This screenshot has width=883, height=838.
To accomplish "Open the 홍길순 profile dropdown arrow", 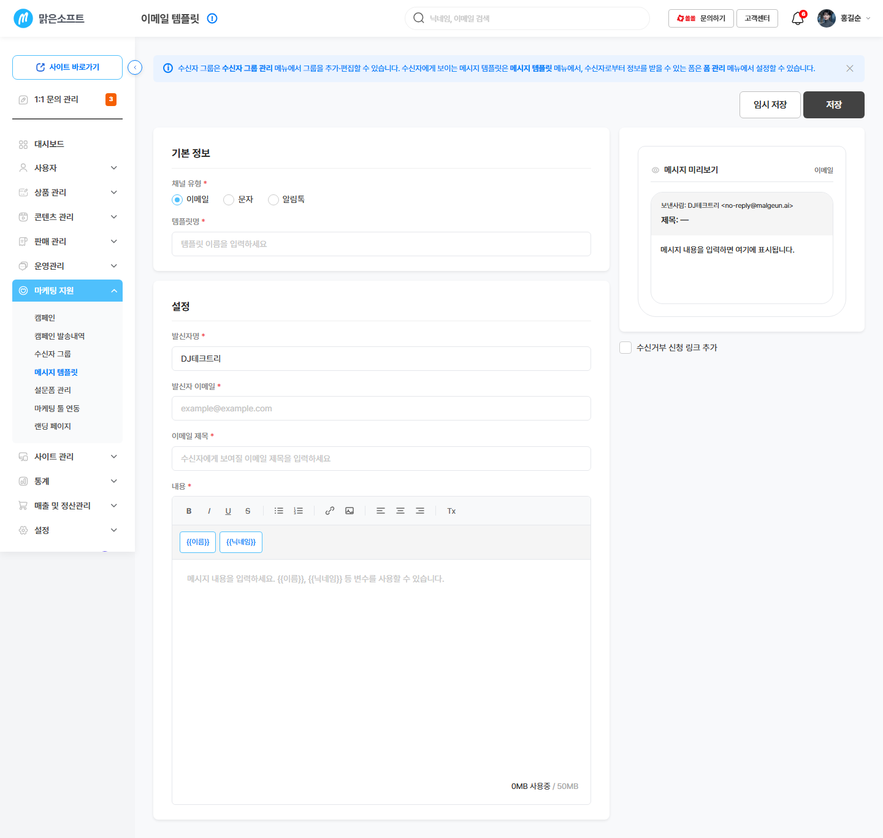I will 868,18.
